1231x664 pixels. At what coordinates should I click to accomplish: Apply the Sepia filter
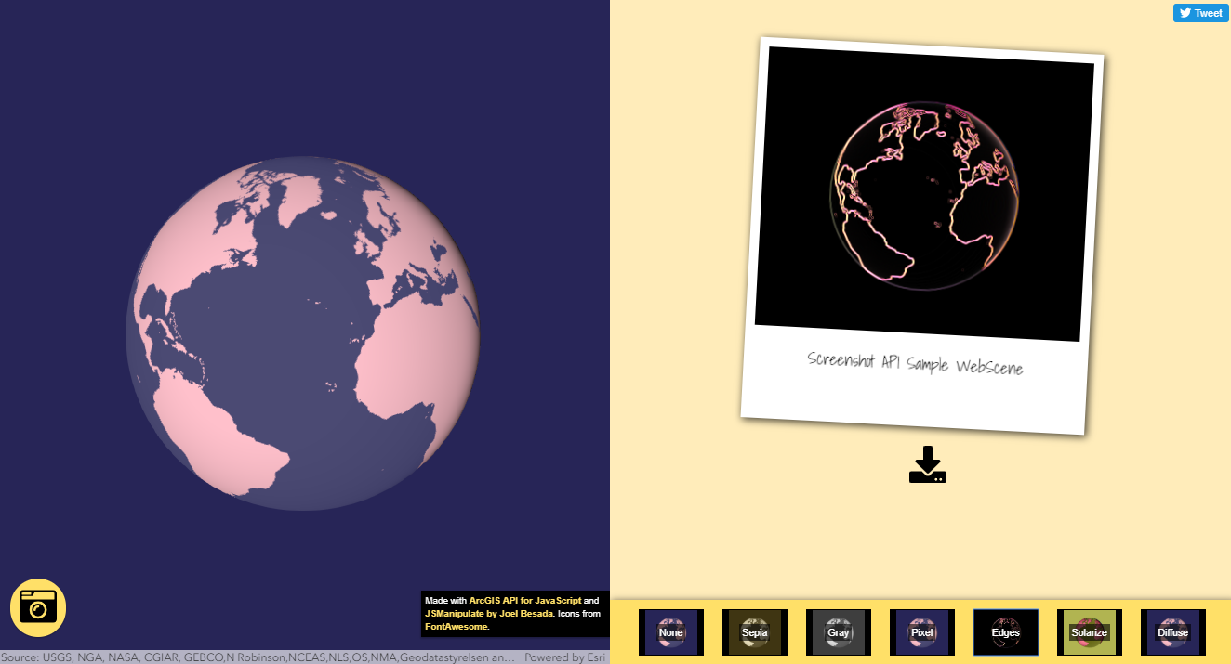[x=755, y=632]
